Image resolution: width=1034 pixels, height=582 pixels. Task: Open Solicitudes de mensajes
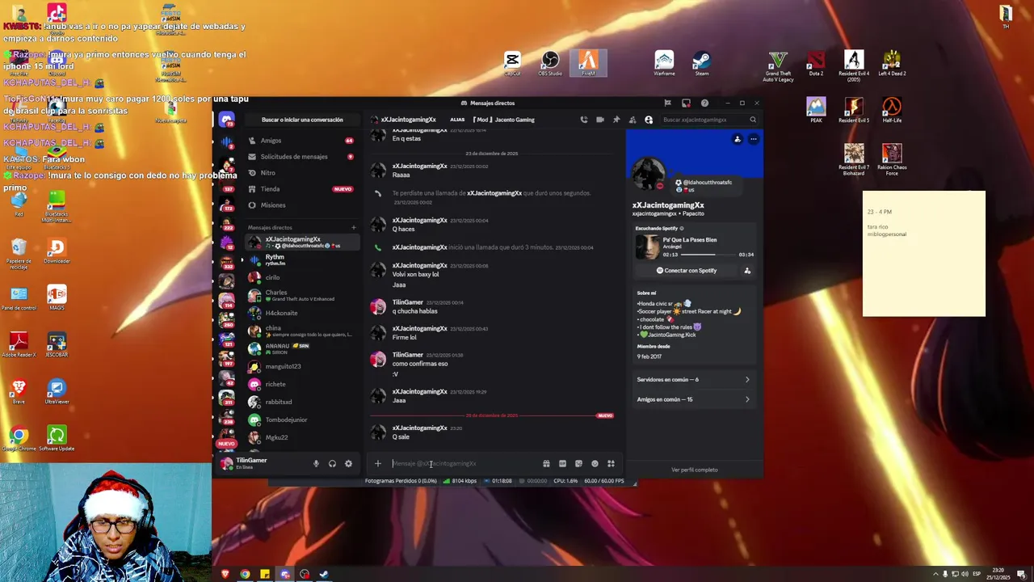click(301, 157)
